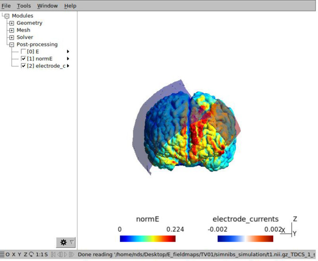Rewind animation to first step
The image size is (318, 261).
(x=53, y=254)
